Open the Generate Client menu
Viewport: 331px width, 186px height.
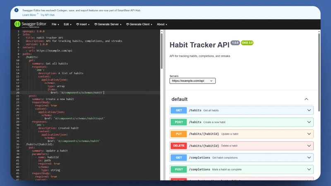[139, 24]
